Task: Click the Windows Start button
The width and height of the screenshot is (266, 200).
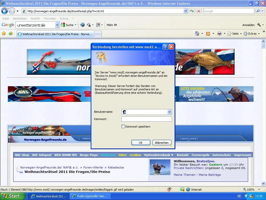Action: pos(11,196)
